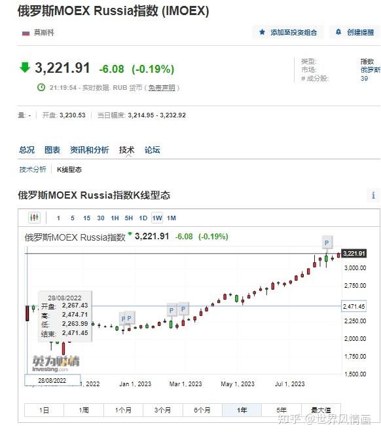Click the Jan 1, 2023 axis label

tap(136, 384)
